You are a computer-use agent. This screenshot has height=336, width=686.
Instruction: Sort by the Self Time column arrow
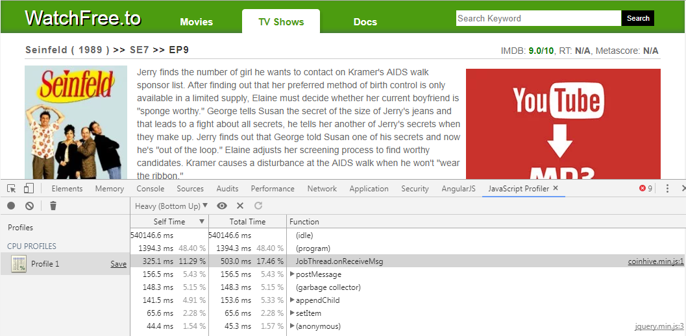click(202, 221)
